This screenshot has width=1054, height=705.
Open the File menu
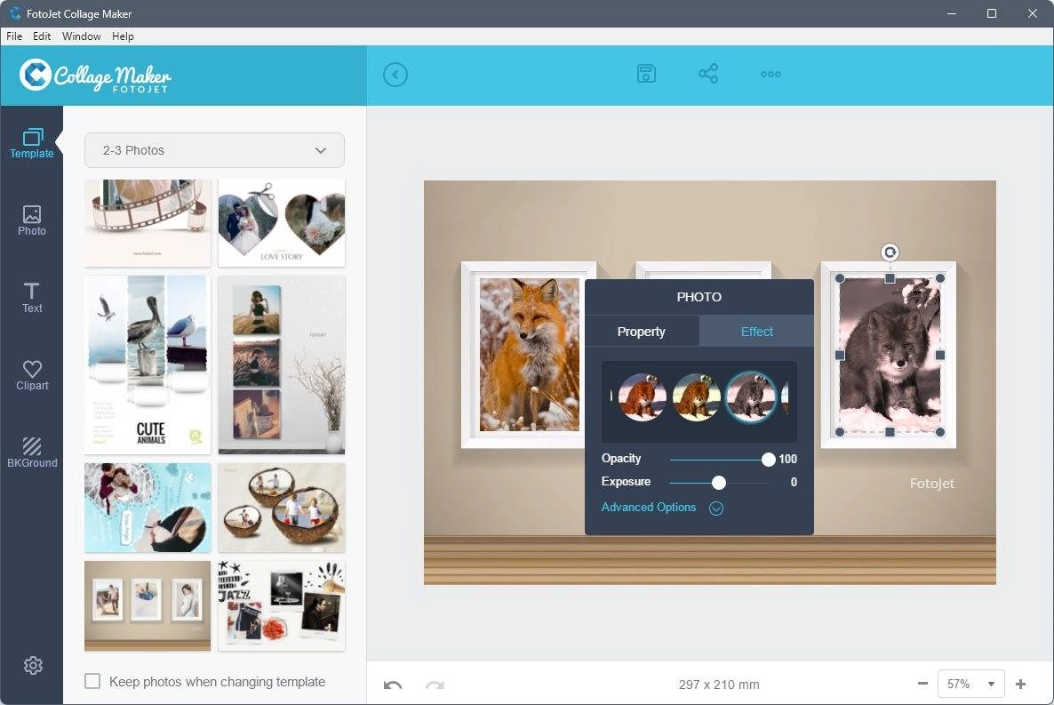click(x=14, y=36)
